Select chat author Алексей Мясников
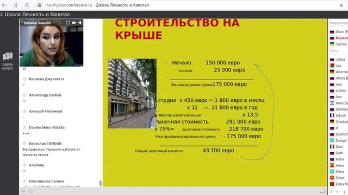Viewport: 348px width, 195px height. (x=46, y=111)
